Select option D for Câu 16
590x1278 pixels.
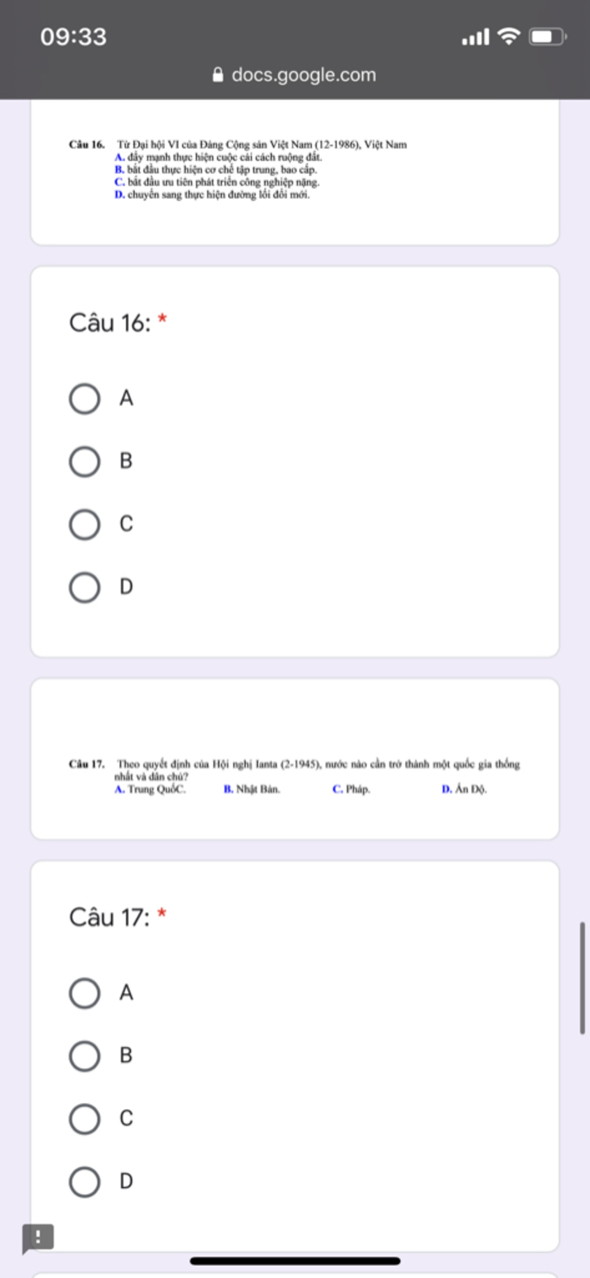pos(85,587)
